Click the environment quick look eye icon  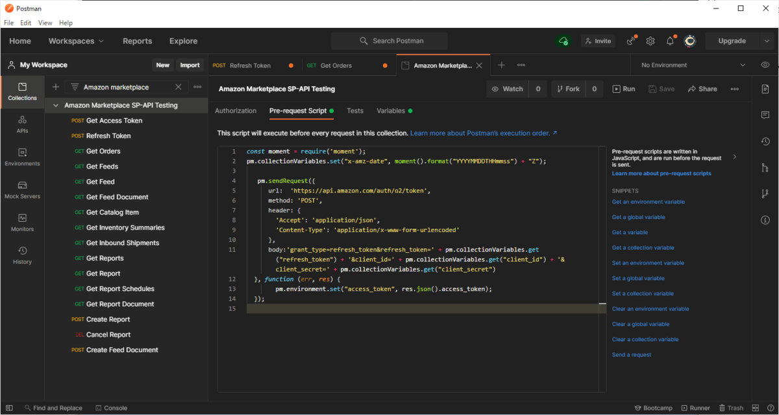point(765,65)
